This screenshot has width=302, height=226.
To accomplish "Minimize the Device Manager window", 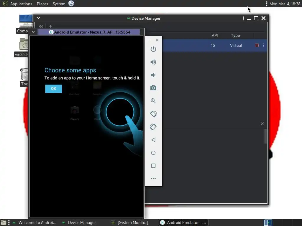I will pos(249,19).
